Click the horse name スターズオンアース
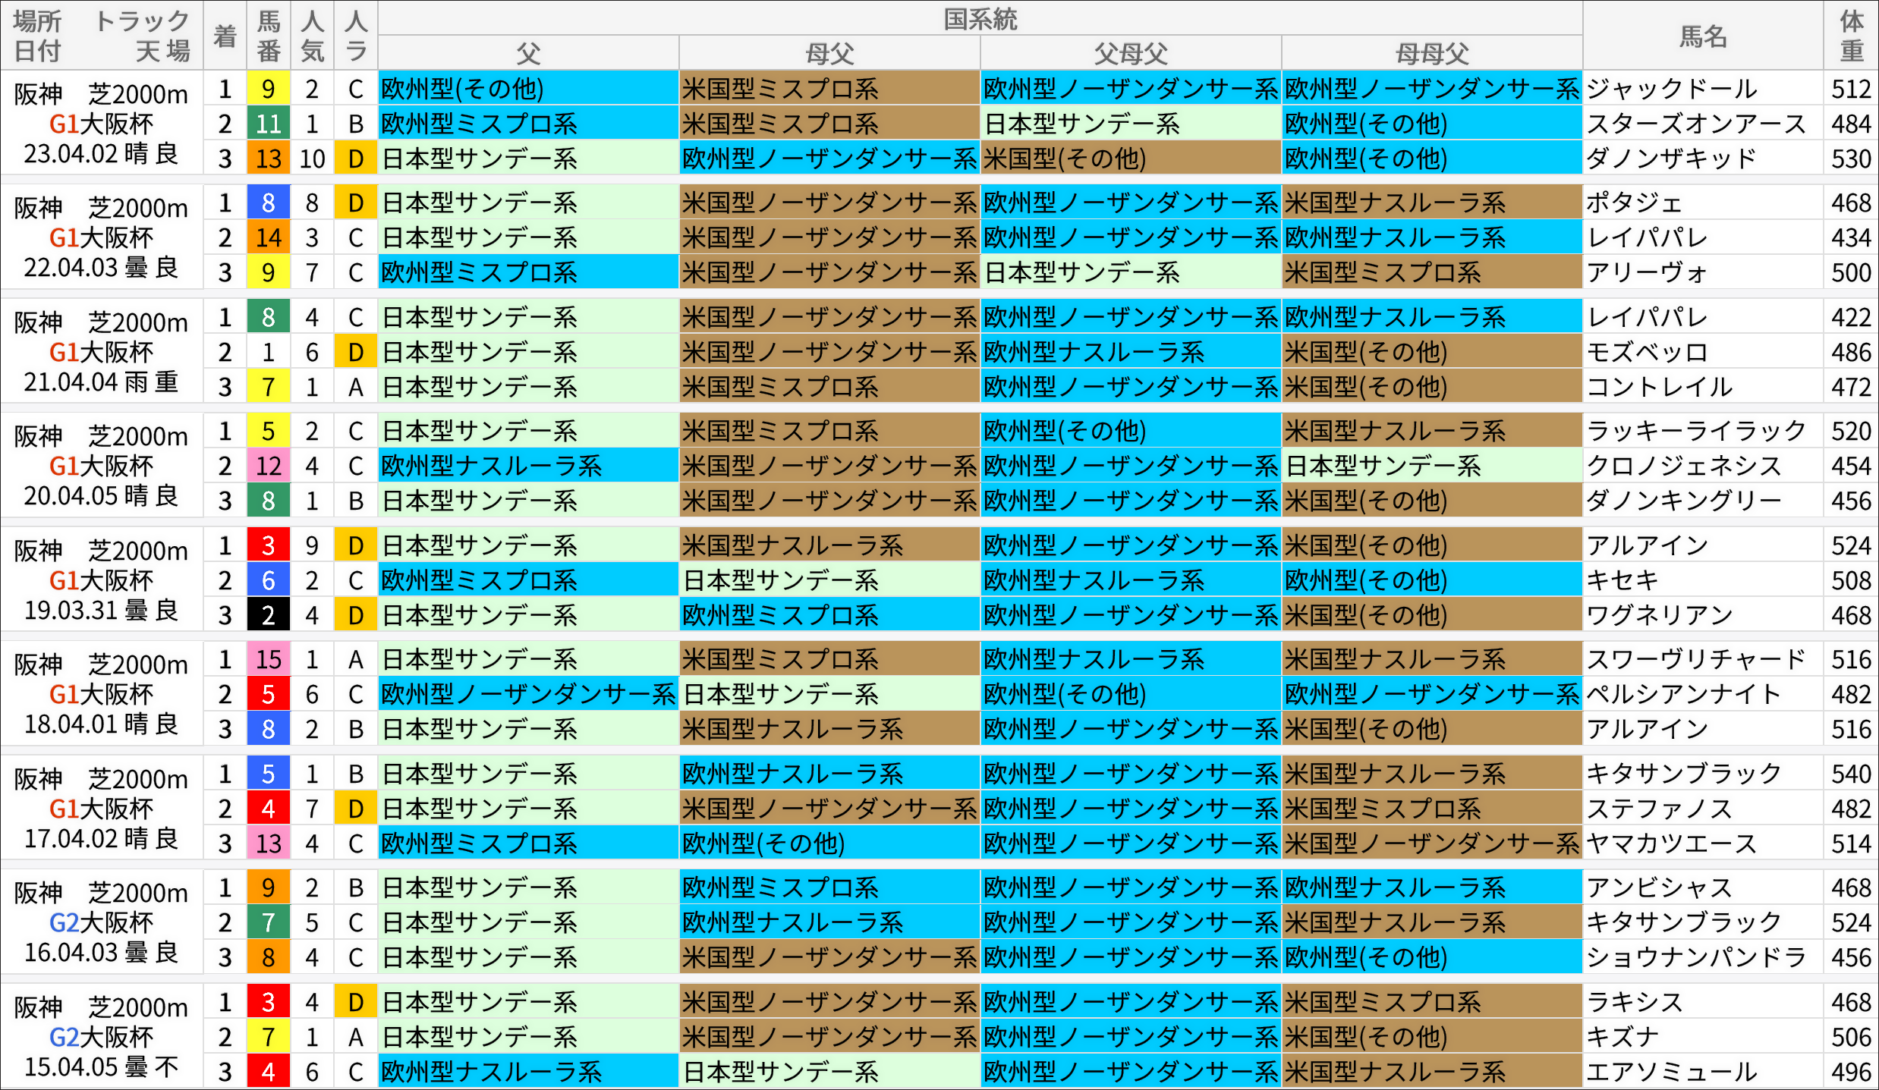The width and height of the screenshot is (1879, 1090). point(1696,124)
